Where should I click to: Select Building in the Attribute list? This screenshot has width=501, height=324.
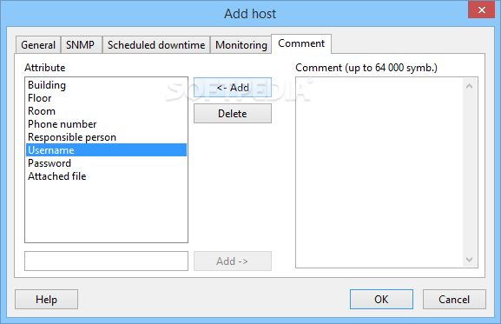[x=106, y=85]
